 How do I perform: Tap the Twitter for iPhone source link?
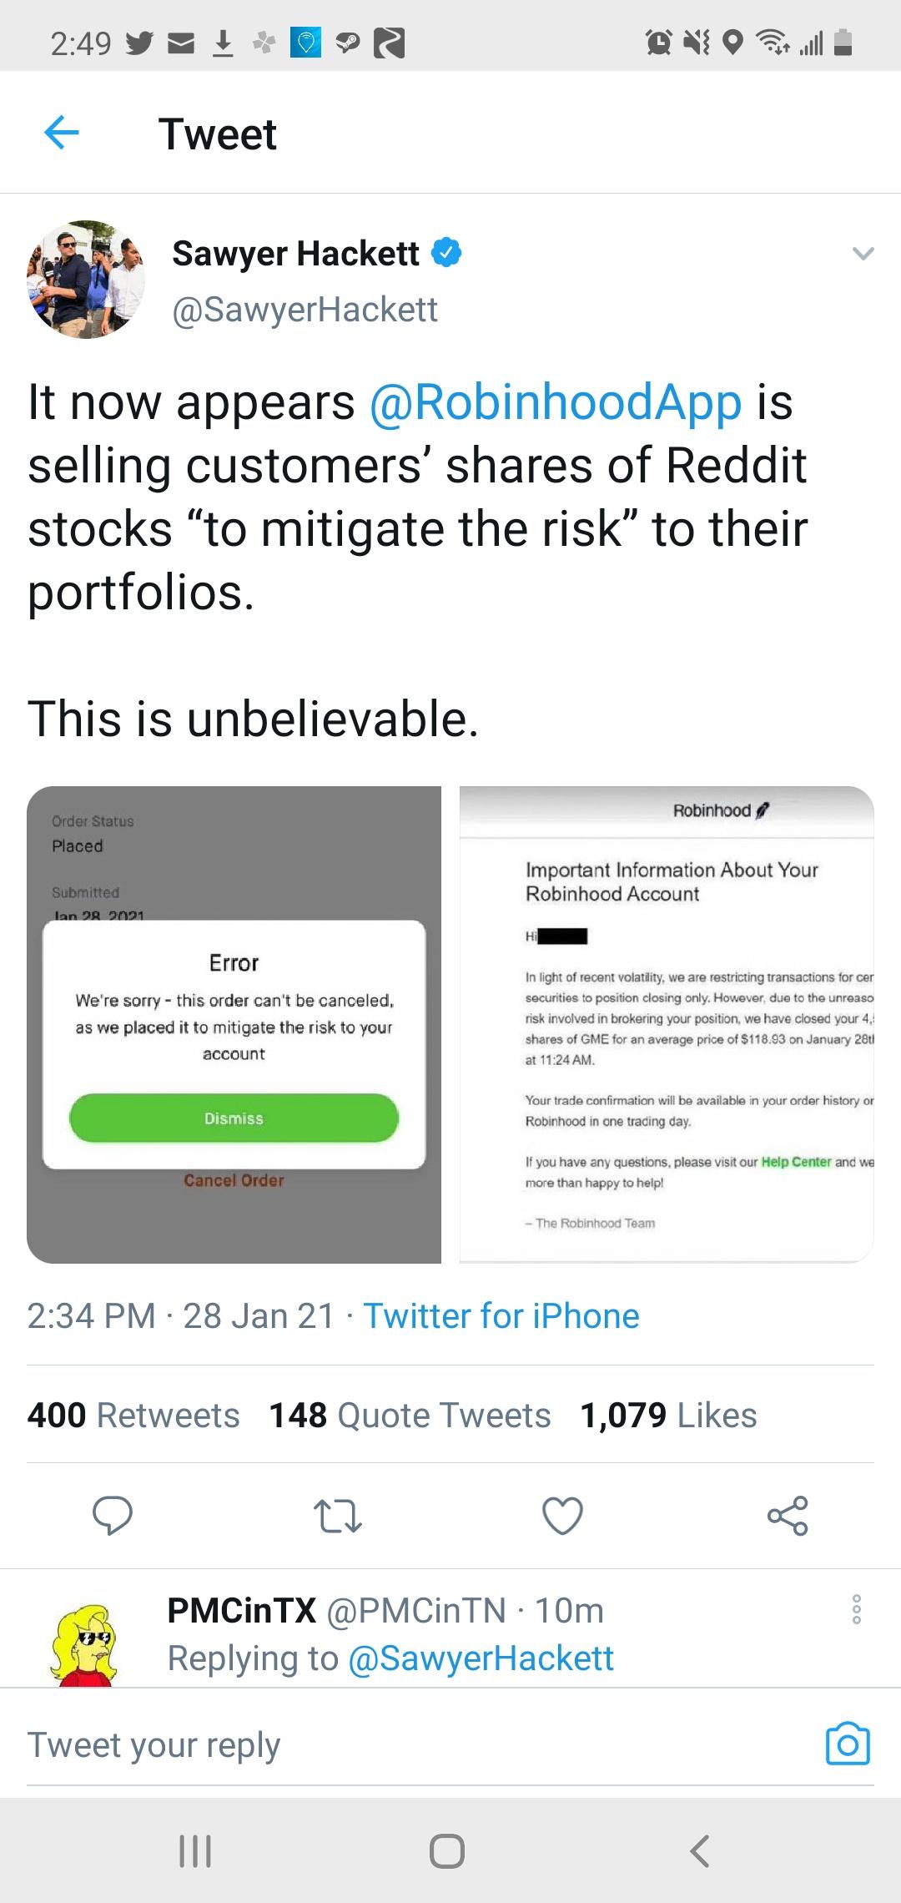pyautogui.click(x=501, y=1316)
